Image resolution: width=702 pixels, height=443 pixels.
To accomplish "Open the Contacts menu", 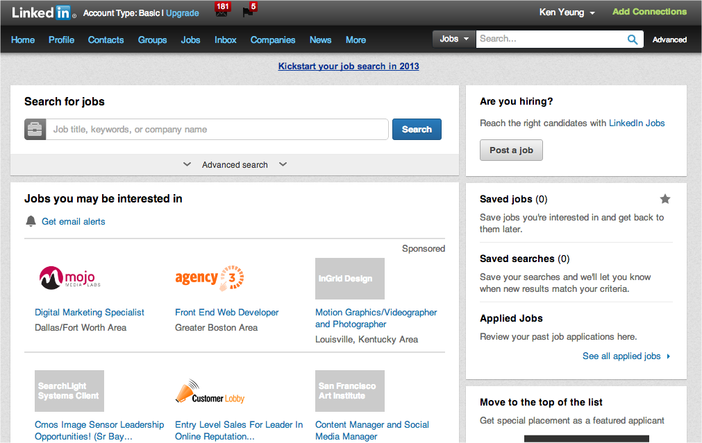I will coord(106,40).
